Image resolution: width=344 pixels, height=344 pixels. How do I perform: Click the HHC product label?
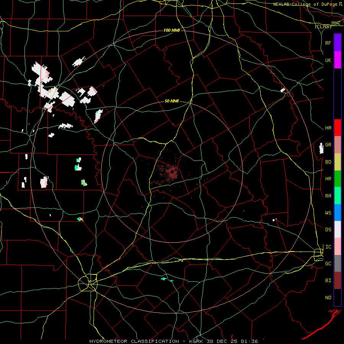[x=336, y=23]
